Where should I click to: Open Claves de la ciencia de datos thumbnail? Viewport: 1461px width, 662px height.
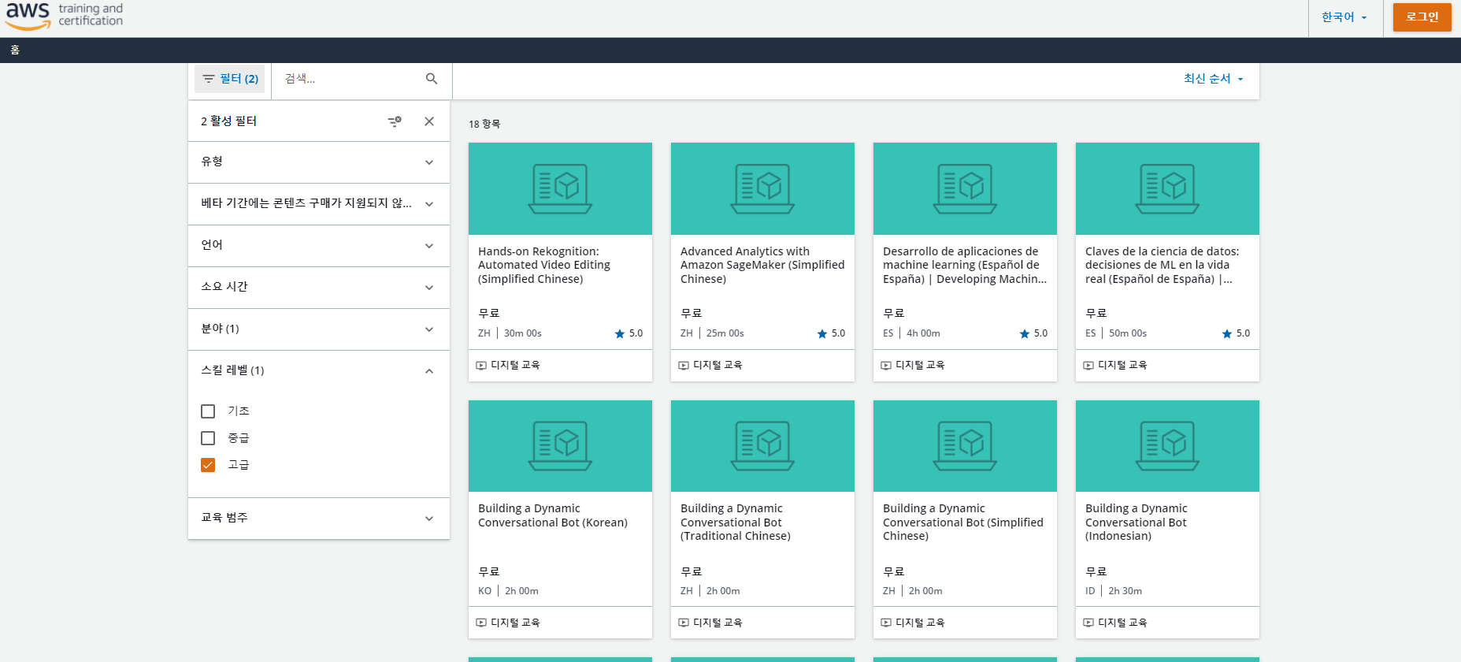[1167, 188]
